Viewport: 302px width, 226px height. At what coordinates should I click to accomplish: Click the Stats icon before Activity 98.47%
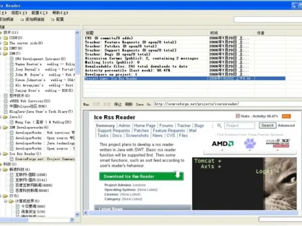tap(238, 116)
